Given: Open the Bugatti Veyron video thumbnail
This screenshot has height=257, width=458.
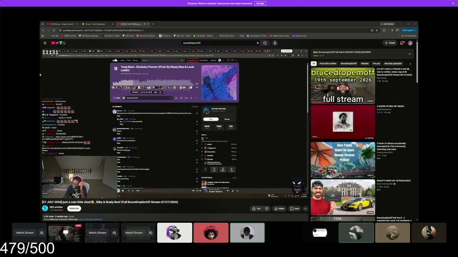Looking at the screenshot, I should point(343,197).
